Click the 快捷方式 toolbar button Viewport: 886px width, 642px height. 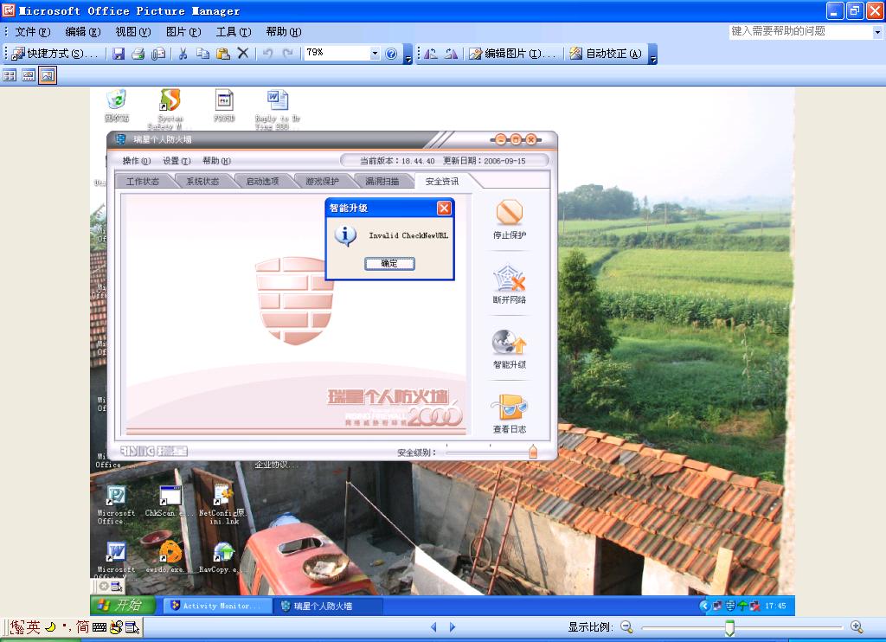coord(55,53)
